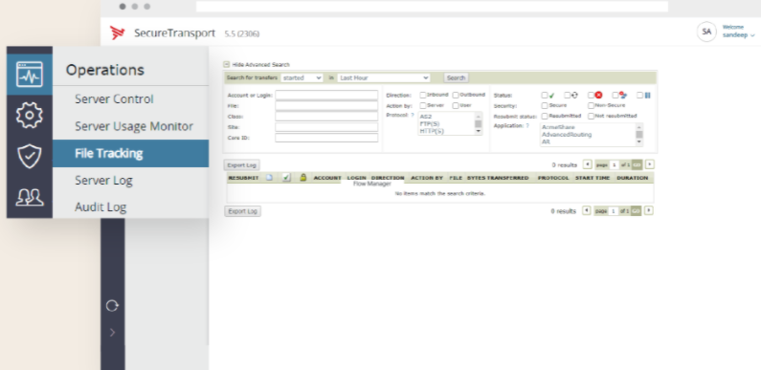Click the SecureTransport logo
The width and height of the screenshot is (761, 370).
click(117, 33)
